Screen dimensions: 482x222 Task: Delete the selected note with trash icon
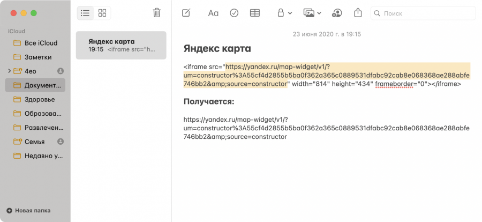pos(156,13)
